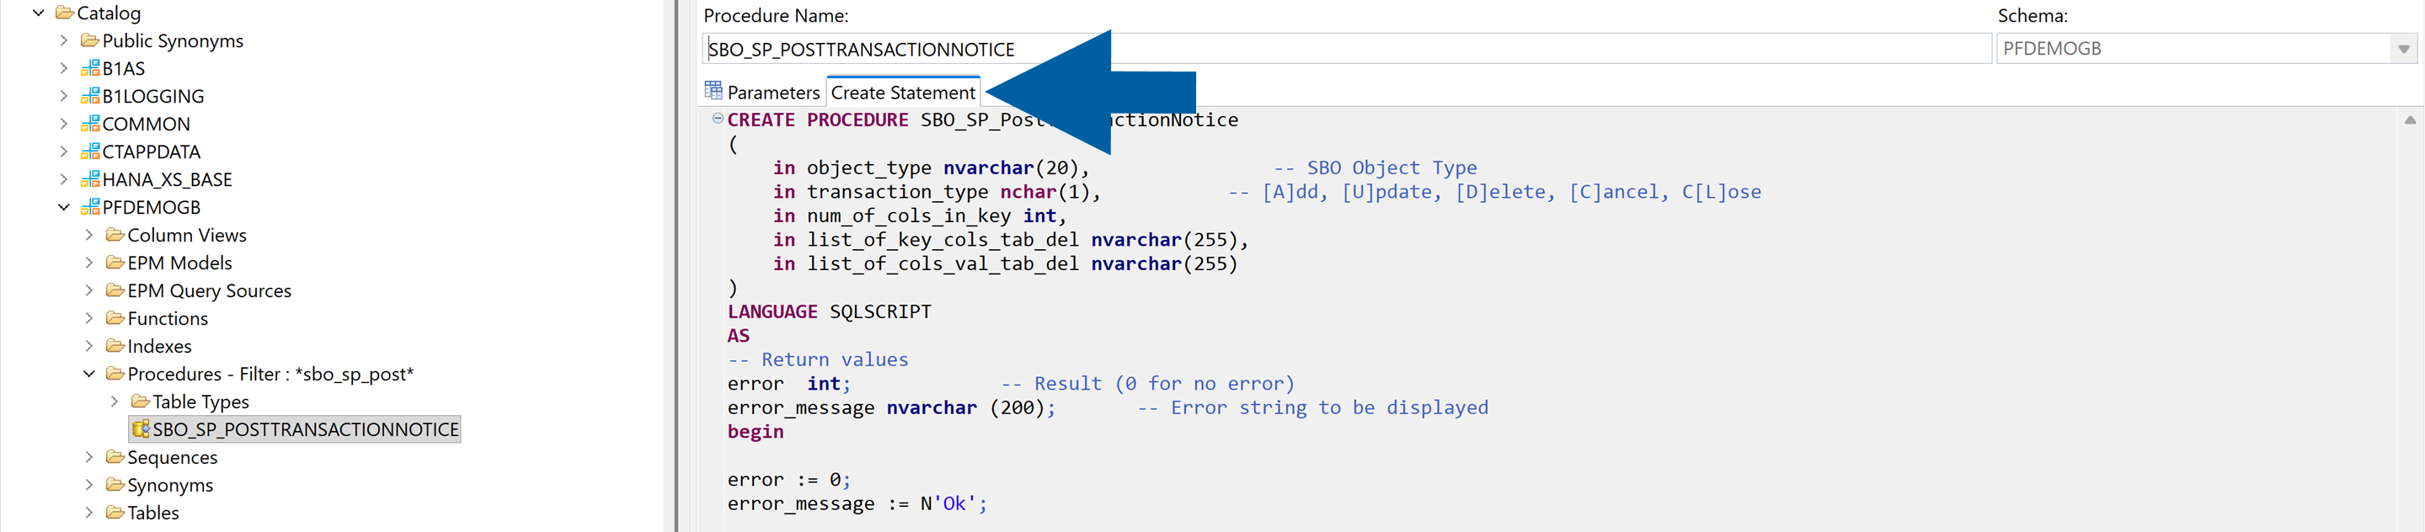Click the B1AS schema icon
The image size is (2425, 532).
coord(90,69)
